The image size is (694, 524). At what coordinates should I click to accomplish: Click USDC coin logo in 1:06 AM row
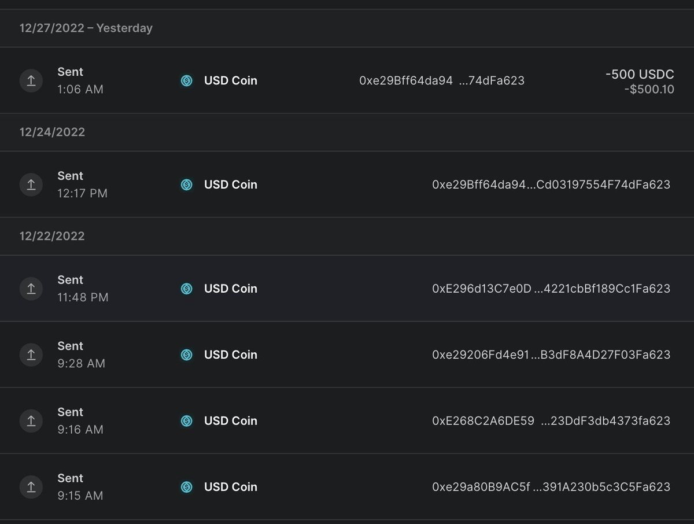(x=186, y=81)
